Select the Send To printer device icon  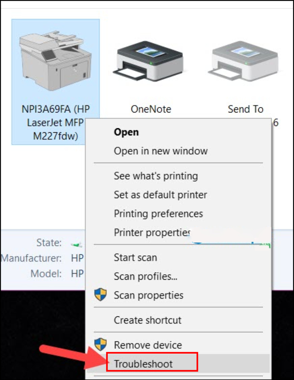click(244, 61)
